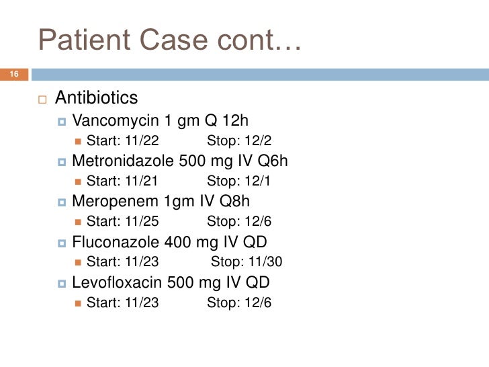
Task: Click the blue horizontal divider bar
Action: pos(260,75)
